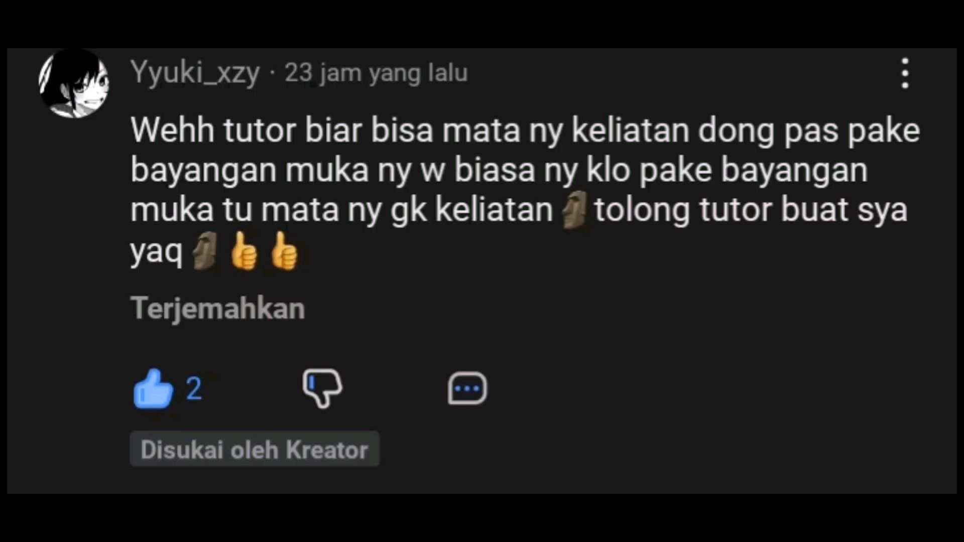Click the second thumbs-up emoji in comment
This screenshot has height=542, width=964.
tap(284, 251)
